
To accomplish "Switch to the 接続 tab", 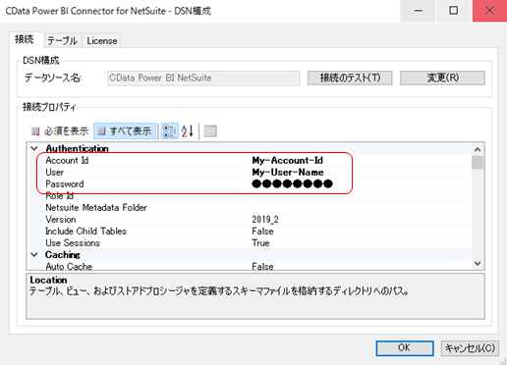I will click(x=25, y=39).
